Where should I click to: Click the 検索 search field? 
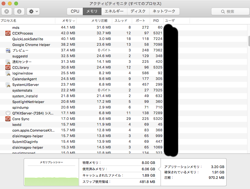[x=230, y=11]
